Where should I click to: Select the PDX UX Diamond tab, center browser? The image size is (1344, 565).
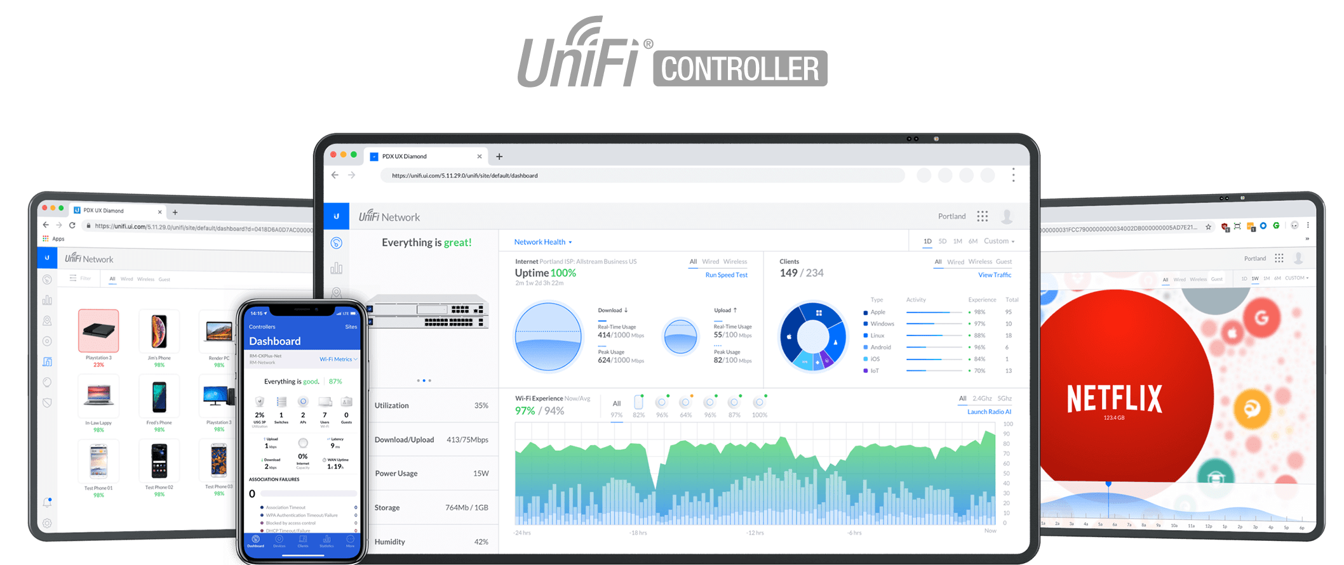coord(426,157)
